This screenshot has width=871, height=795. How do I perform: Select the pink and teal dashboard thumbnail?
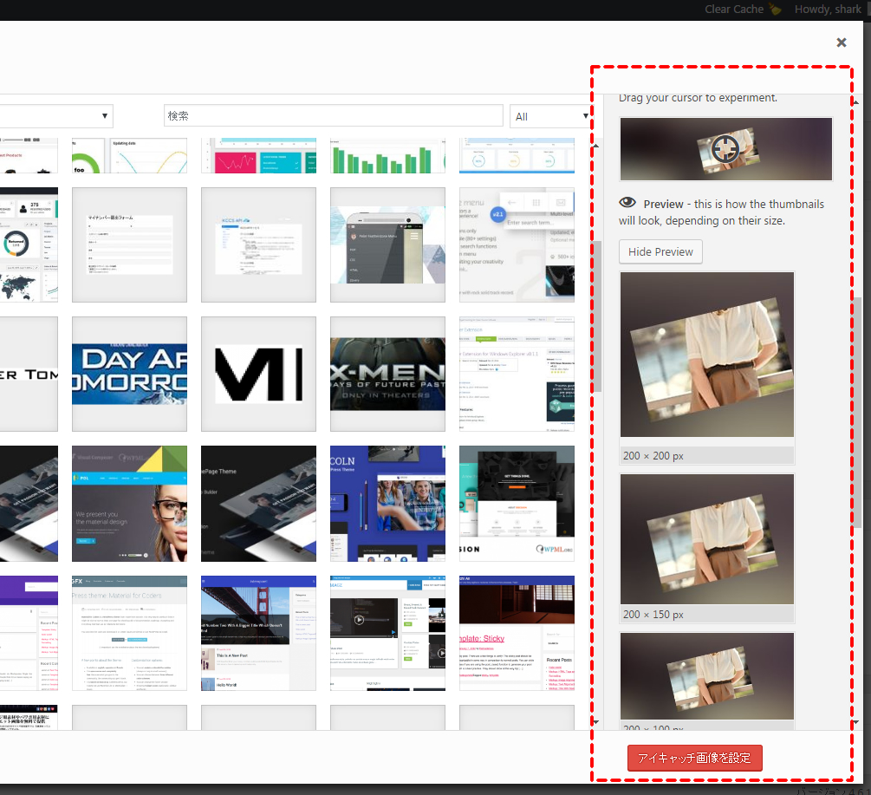point(258,155)
